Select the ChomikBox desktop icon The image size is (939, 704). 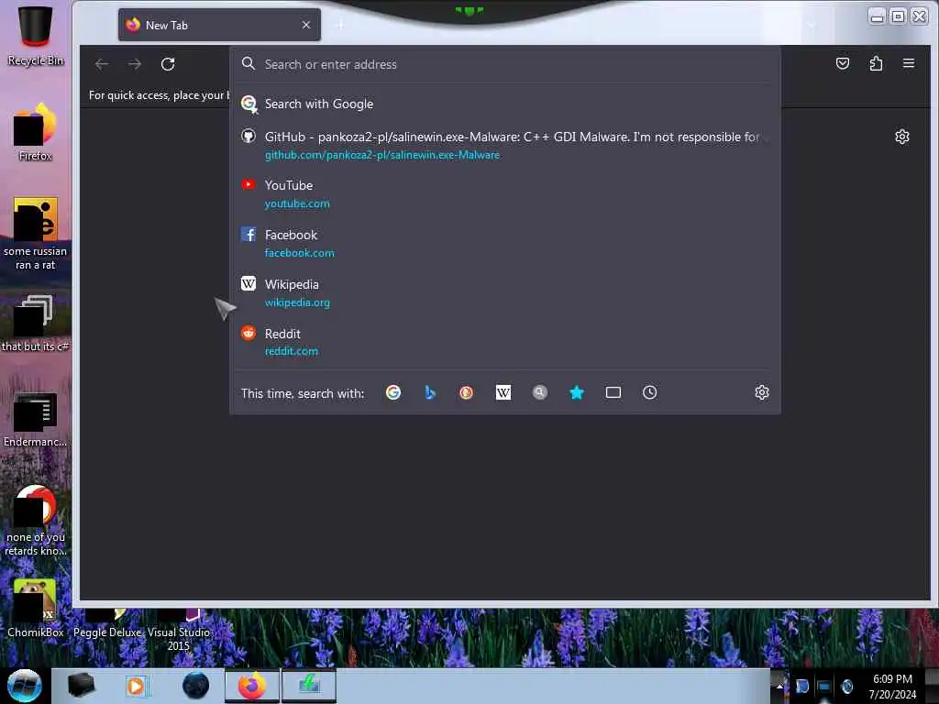36,609
